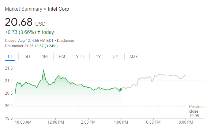Click the Previous close 19.95 label
The height and width of the screenshot is (127, 207).
[x=196, y=111]
